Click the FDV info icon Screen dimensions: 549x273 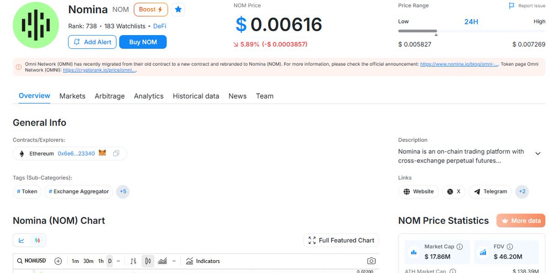click(510, 247)
